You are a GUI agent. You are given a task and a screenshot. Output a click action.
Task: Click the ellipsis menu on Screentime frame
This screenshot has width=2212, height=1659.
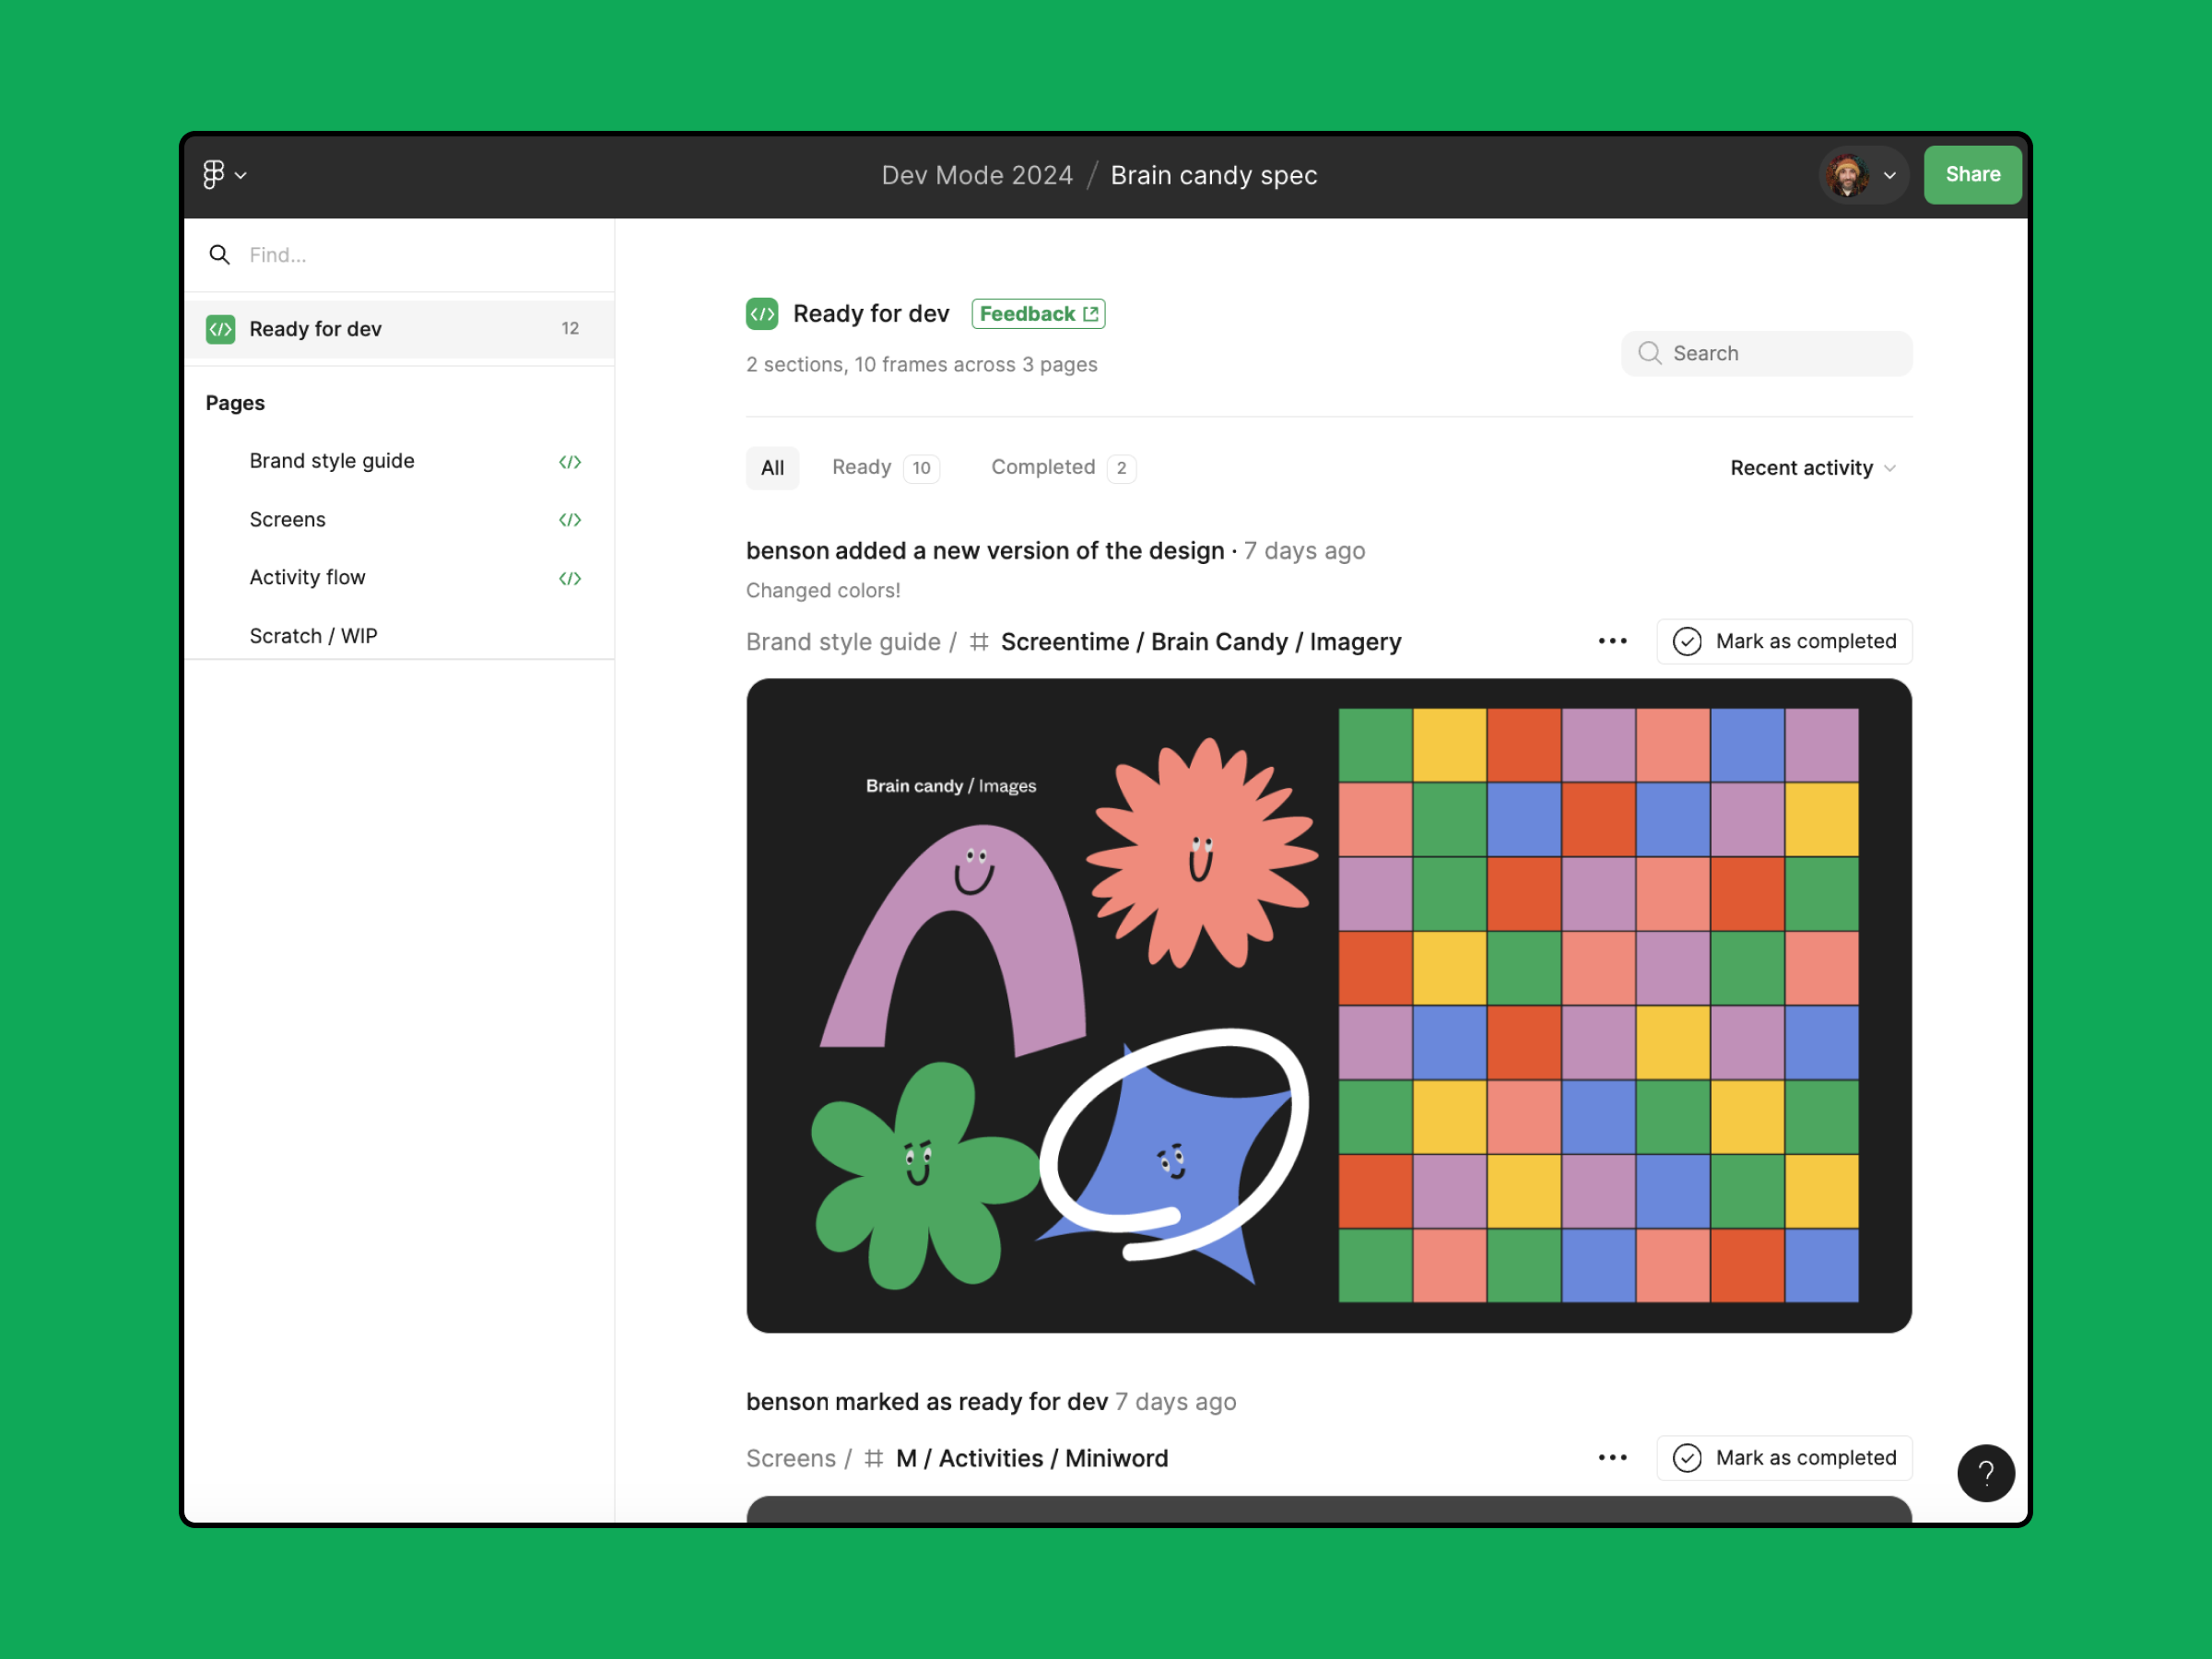(x=1611, y=640)
